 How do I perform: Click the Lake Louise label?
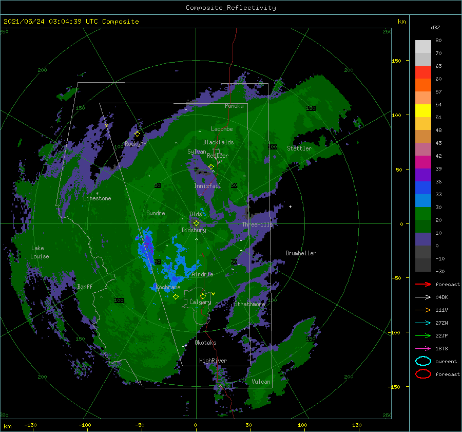point(40,252)
